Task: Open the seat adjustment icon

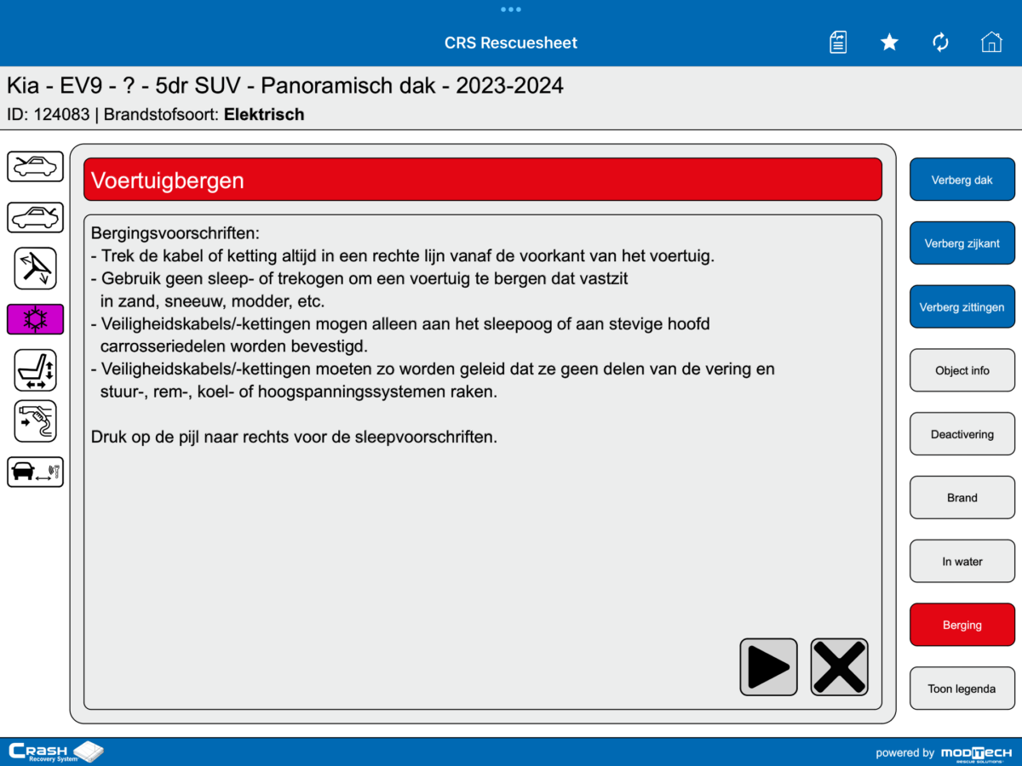Action: coord(36,370)
